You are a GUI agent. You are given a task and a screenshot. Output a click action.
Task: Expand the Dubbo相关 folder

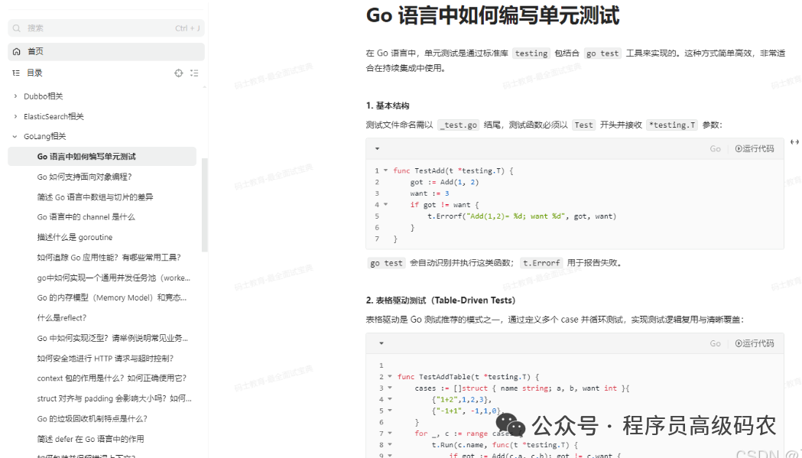[15, 96]
